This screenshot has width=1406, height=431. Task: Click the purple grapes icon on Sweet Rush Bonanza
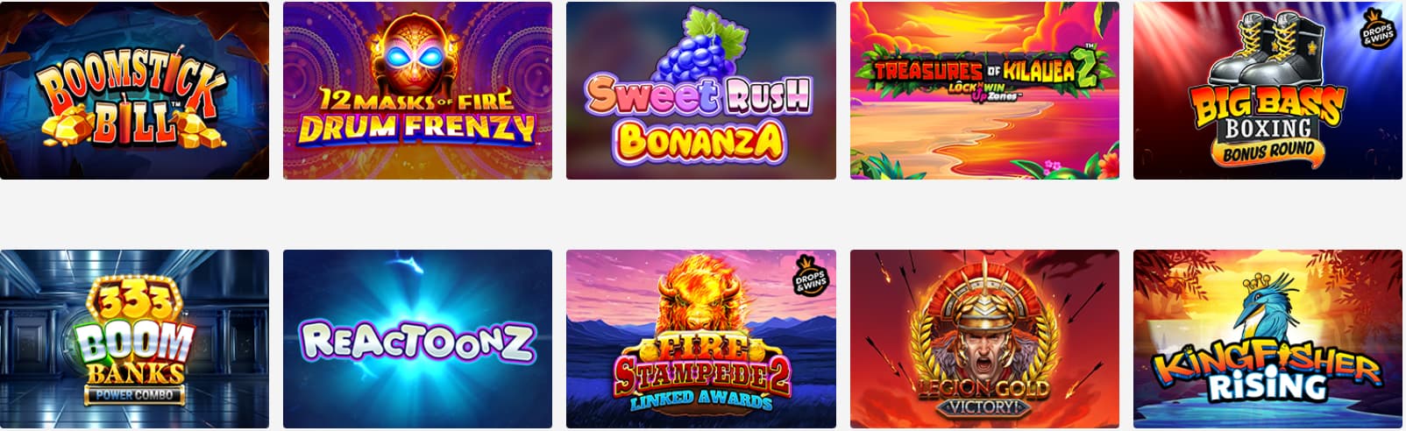click(x=700, y=48)
